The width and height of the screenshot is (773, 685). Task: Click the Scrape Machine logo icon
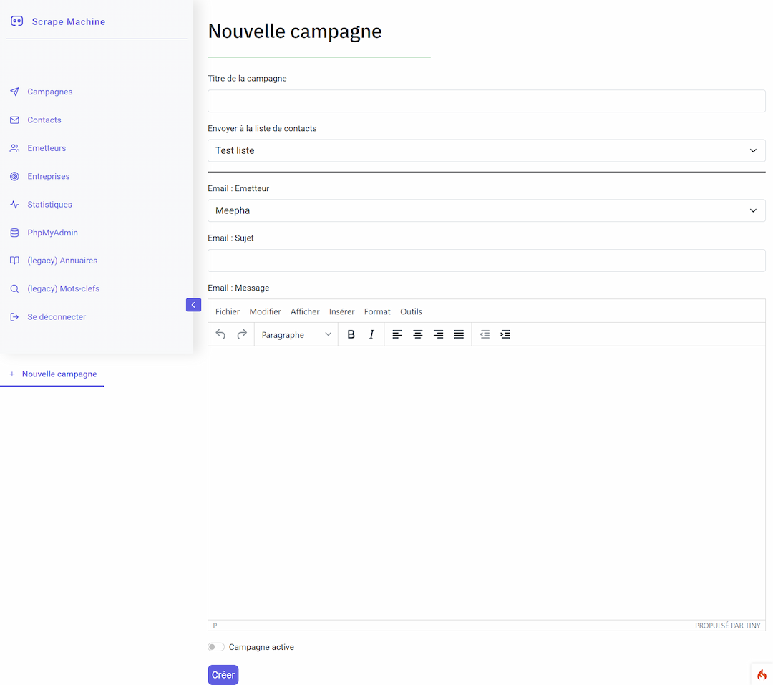[16, 21]
